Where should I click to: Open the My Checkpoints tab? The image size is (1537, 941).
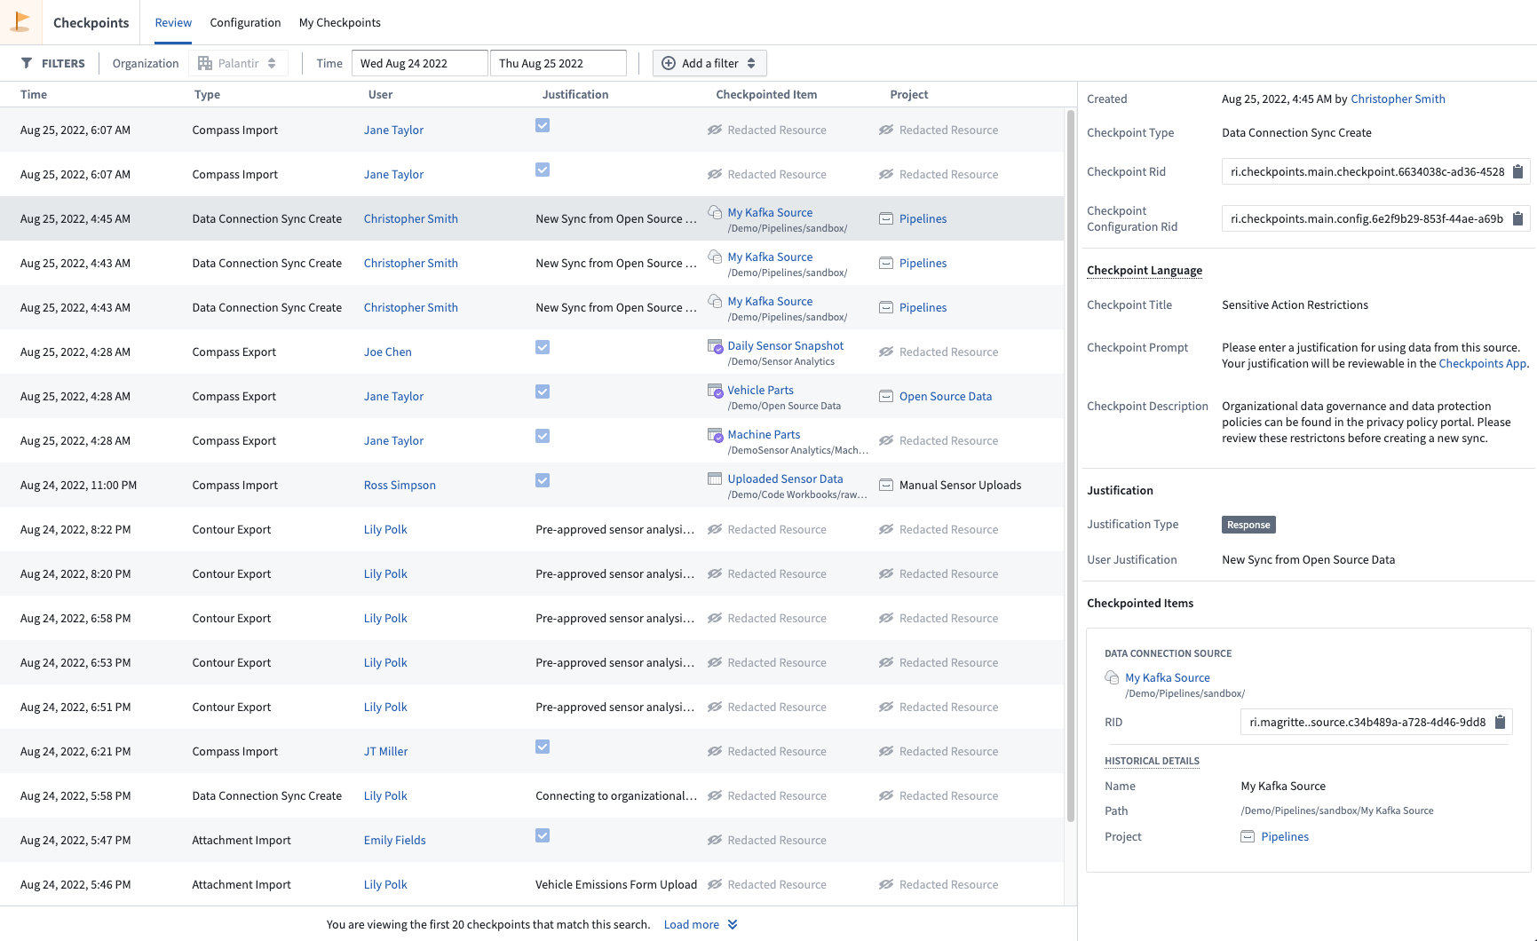340,22
